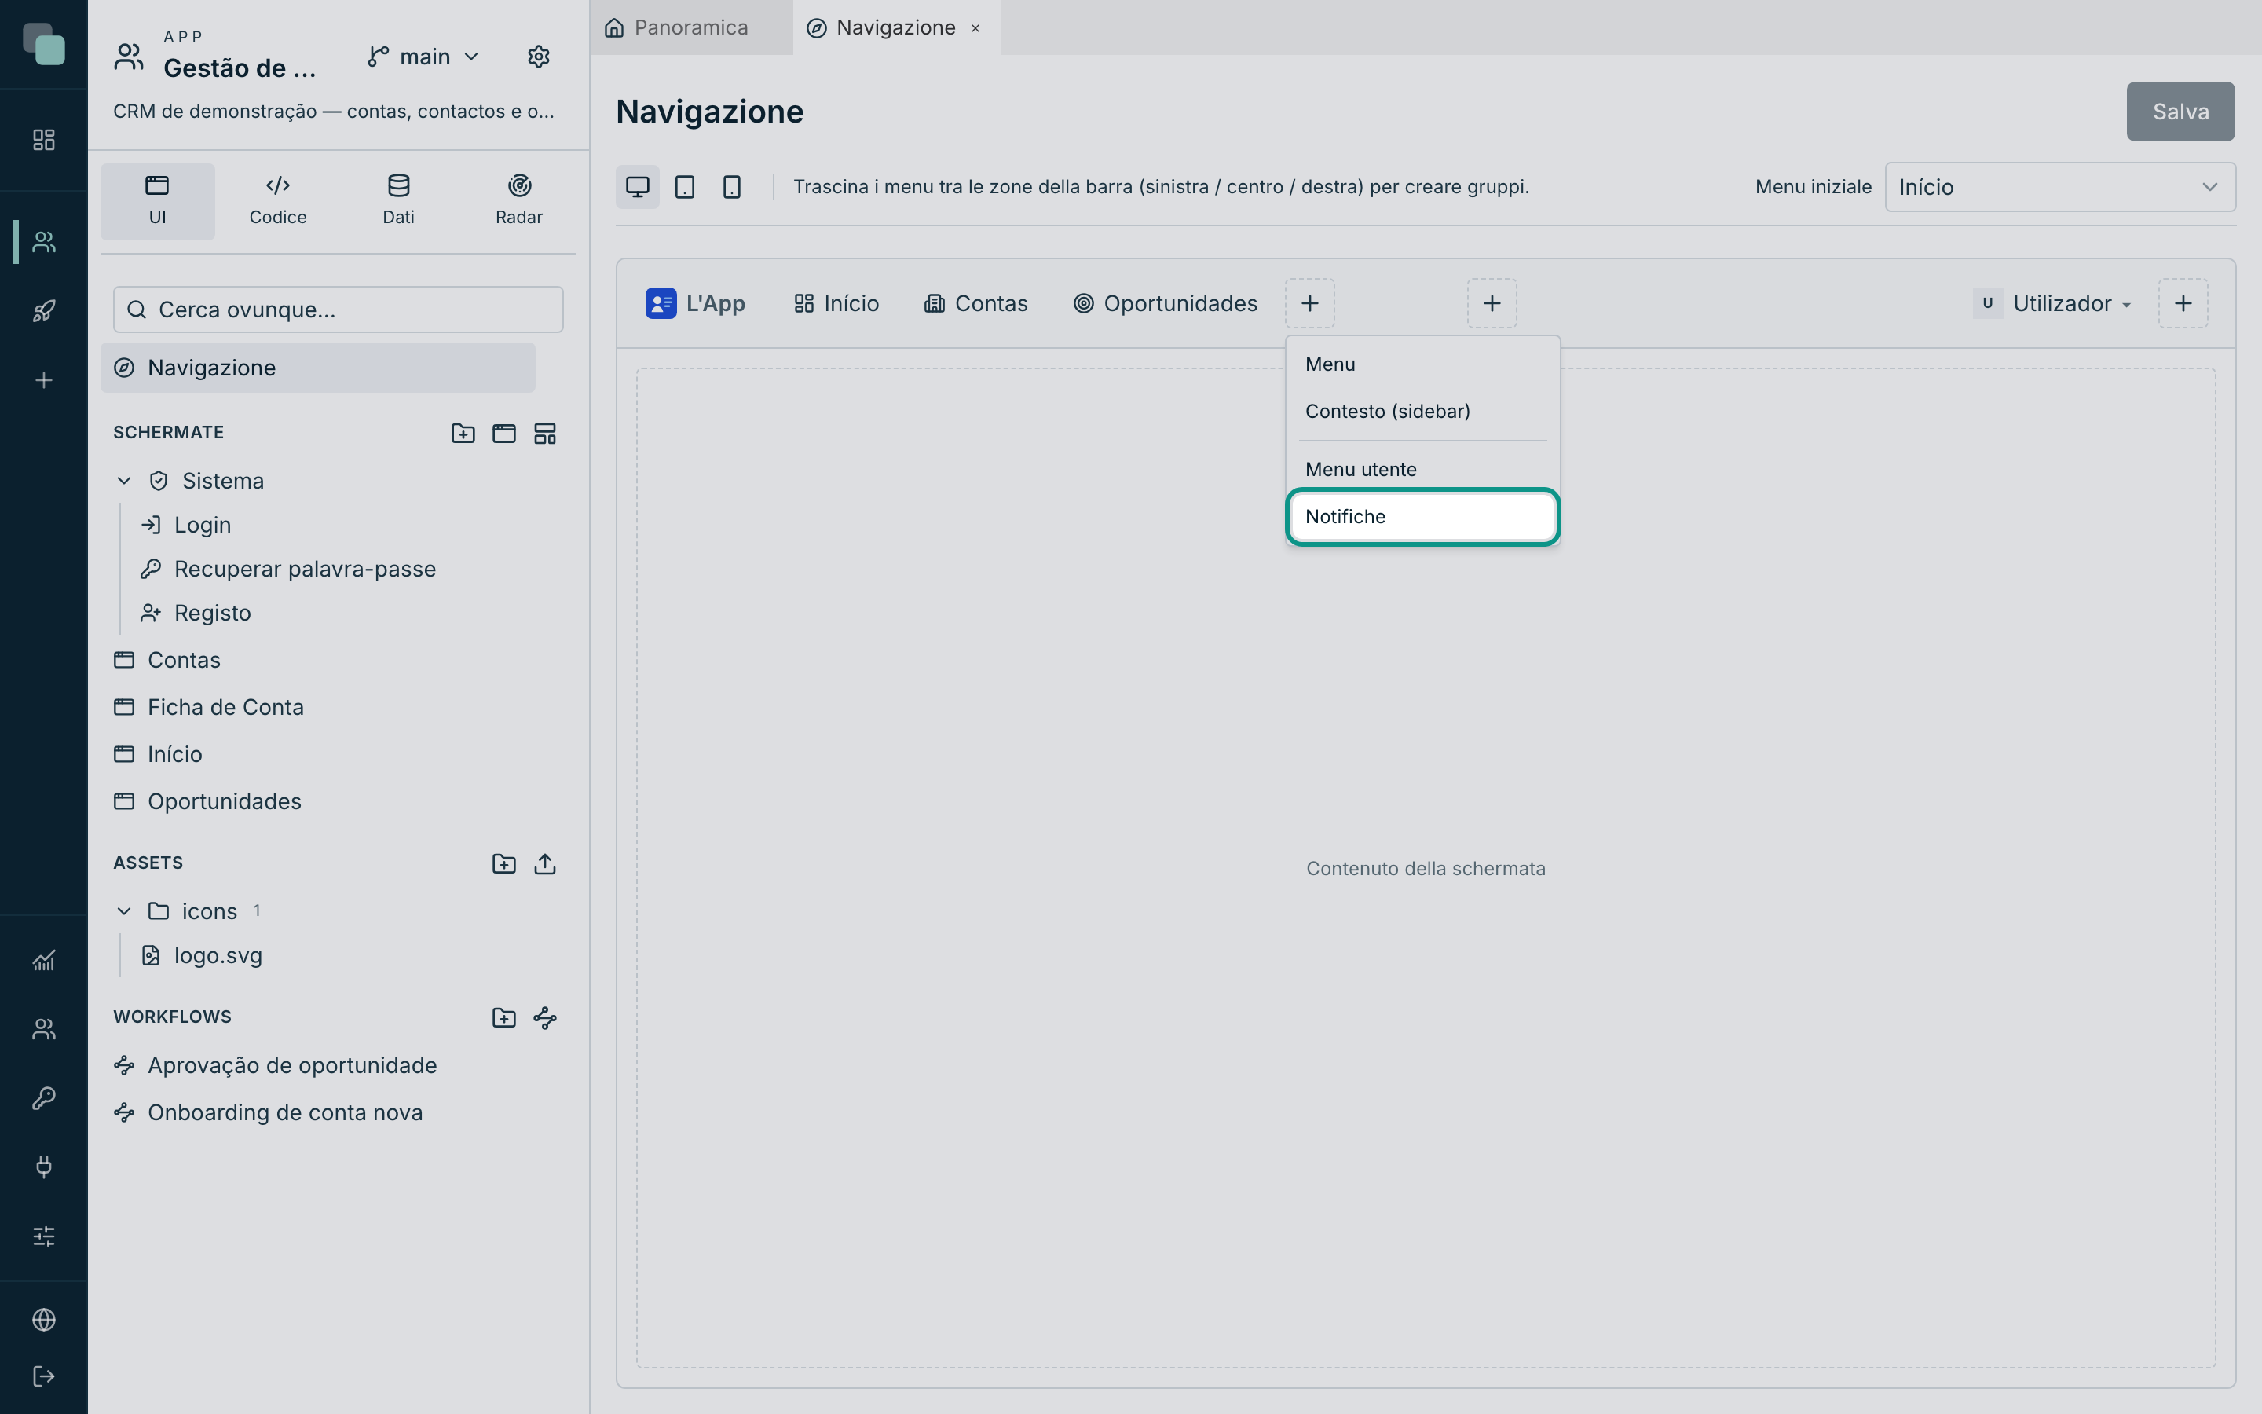Click the globe icon in left rail
The width and height of the screenshot is (2262, 1414).
click(x=44, y=1320)
